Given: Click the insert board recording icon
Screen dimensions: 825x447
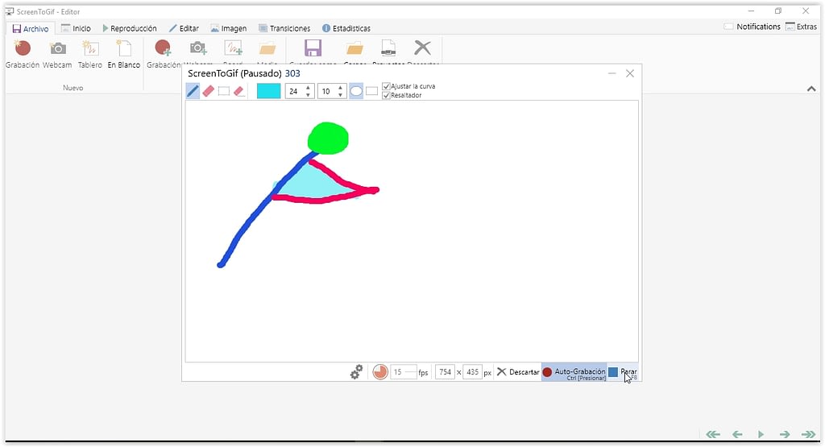Looking at the screenshot, I should click(x=233, y=48).
